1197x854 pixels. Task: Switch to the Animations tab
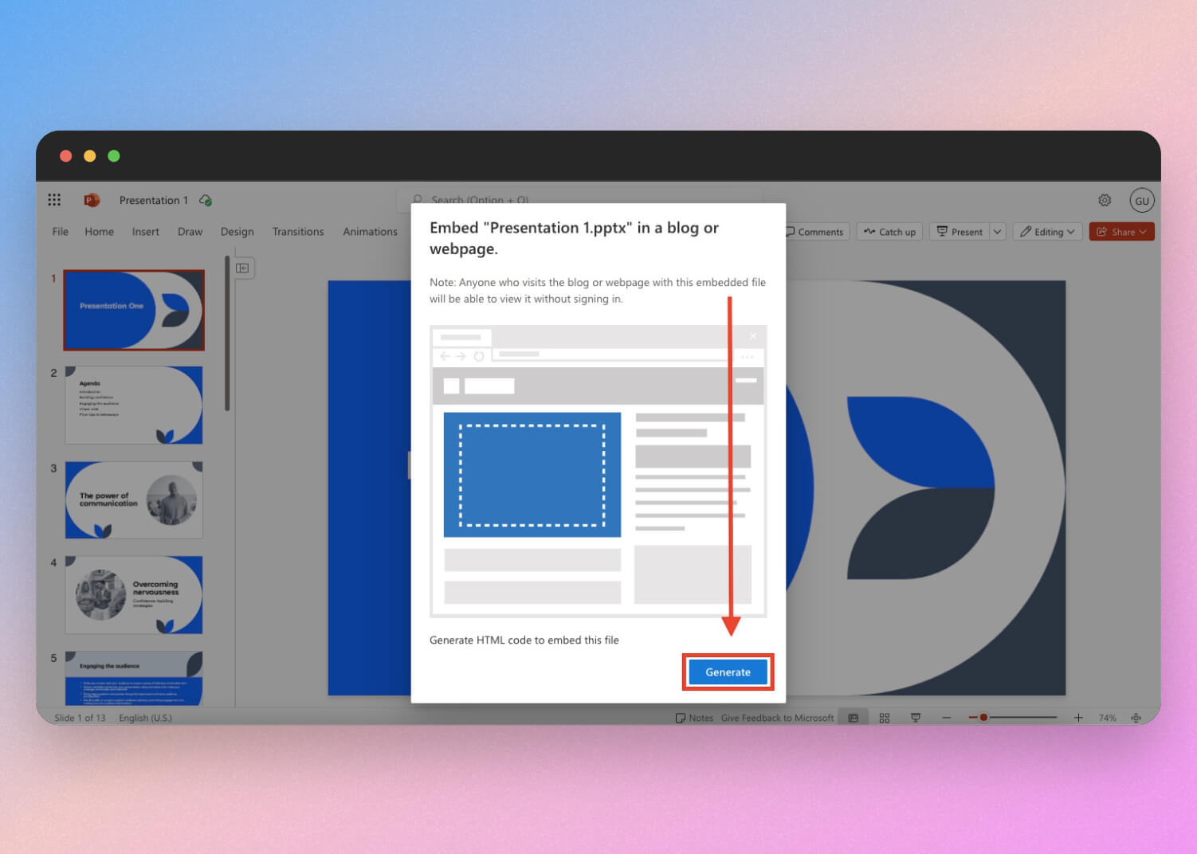point(370,232)
